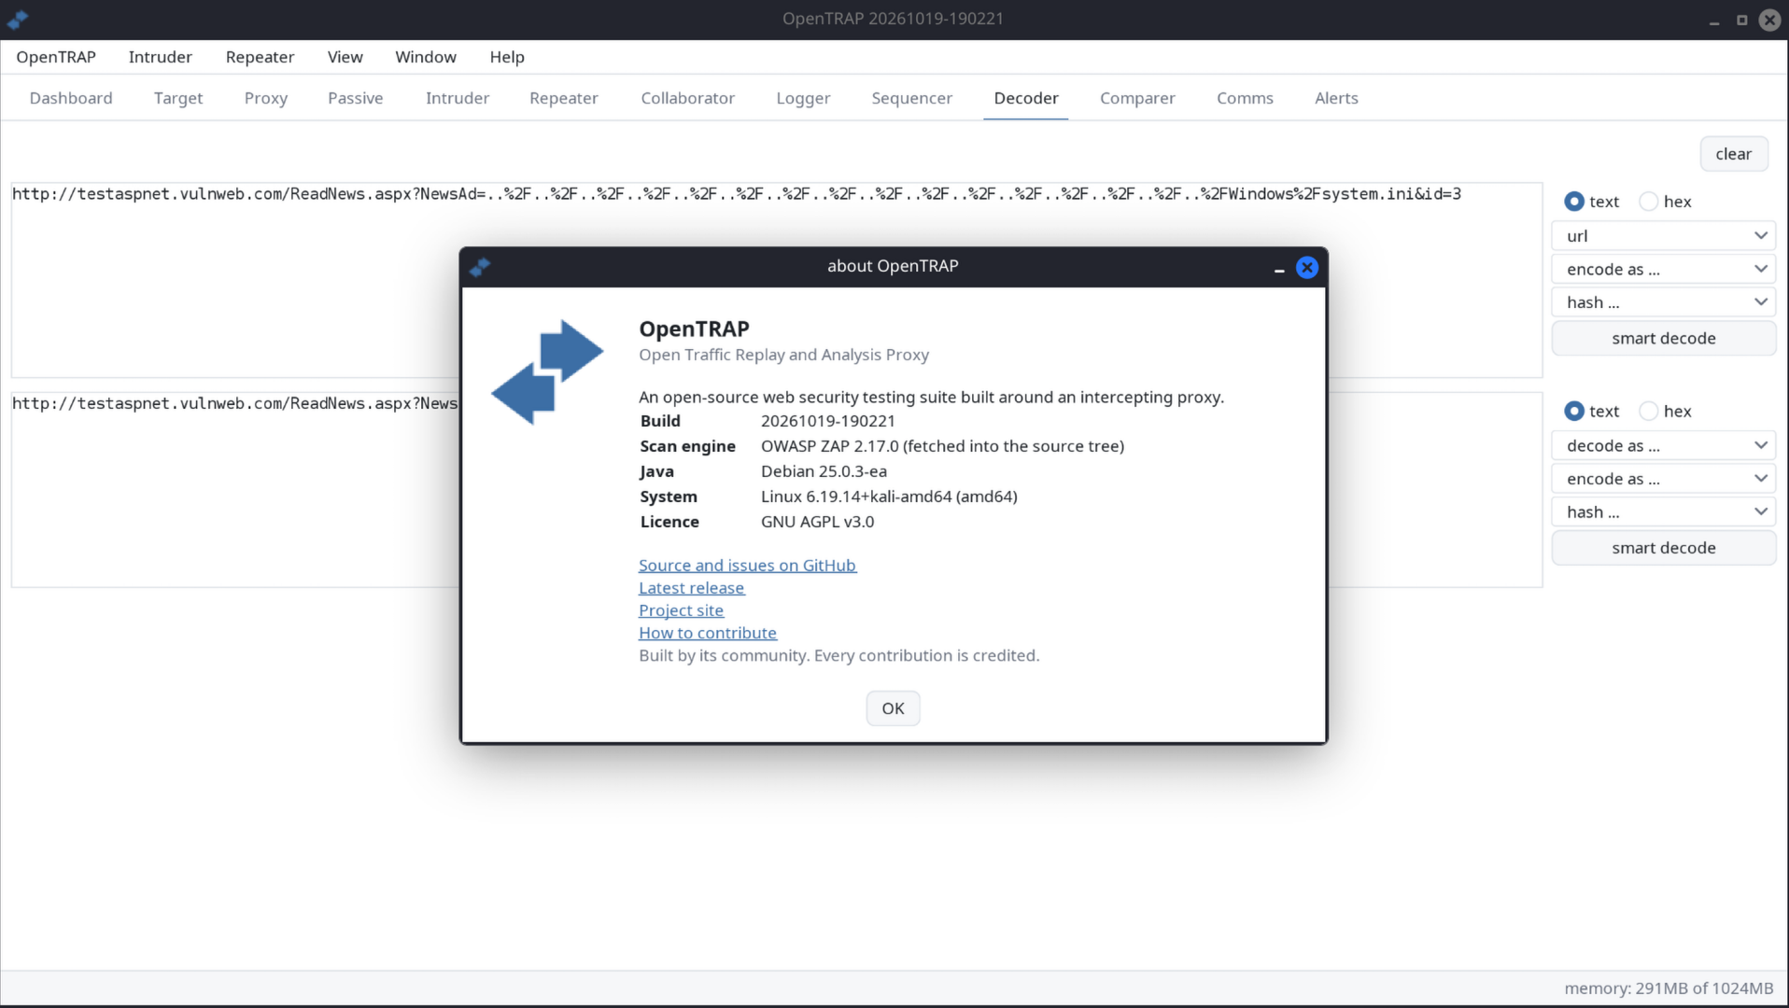Maximize the main OpenTRAP window

(1742, 20)
